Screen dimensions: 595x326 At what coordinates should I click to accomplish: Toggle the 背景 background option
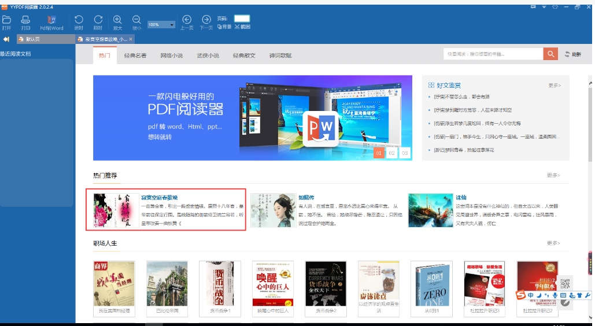click(x=224, y=27)
